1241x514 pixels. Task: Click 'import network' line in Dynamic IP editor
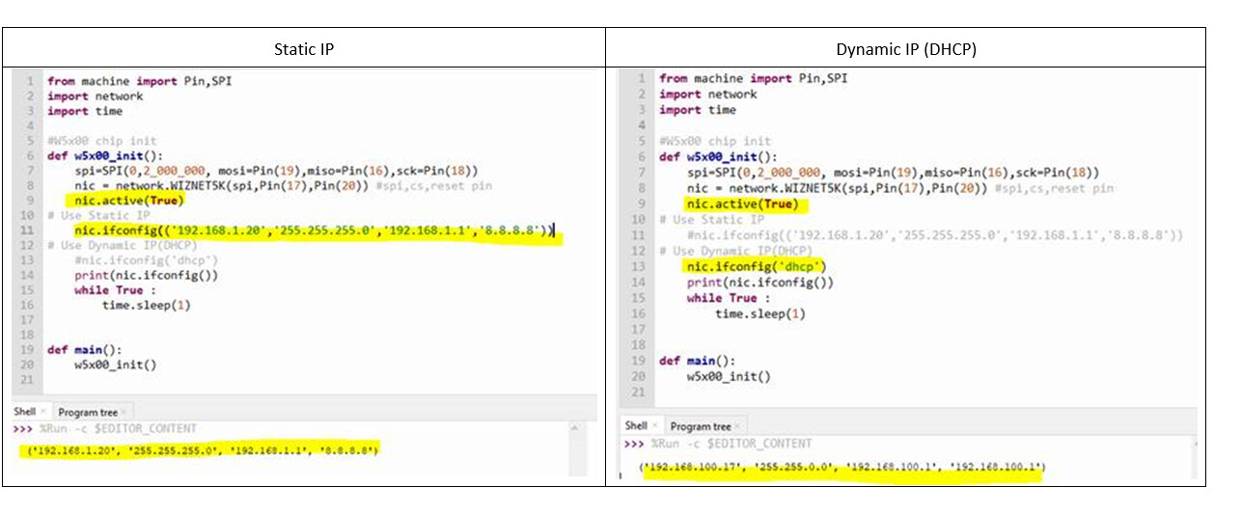pos(708,95)
